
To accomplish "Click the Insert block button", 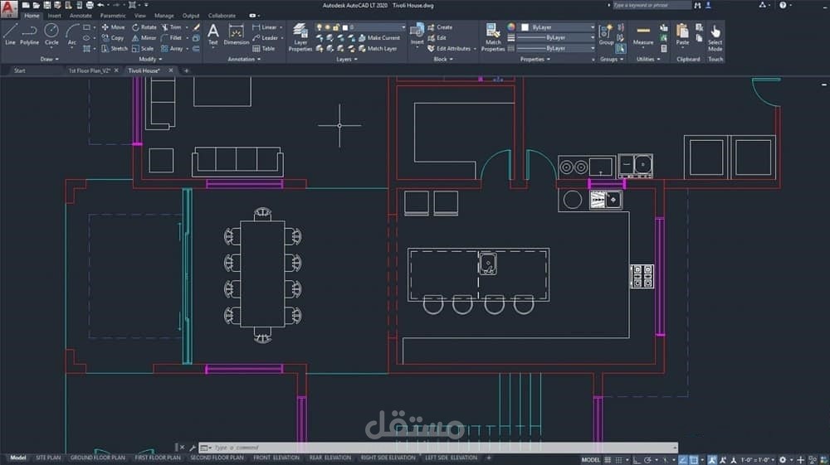I will pyautogui.click(x=417, y=34).
